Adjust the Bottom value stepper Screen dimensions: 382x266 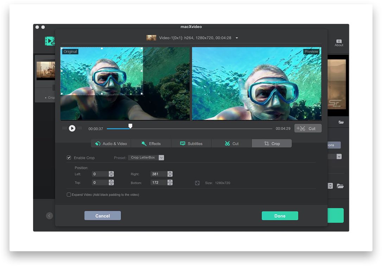pos(170,182)
